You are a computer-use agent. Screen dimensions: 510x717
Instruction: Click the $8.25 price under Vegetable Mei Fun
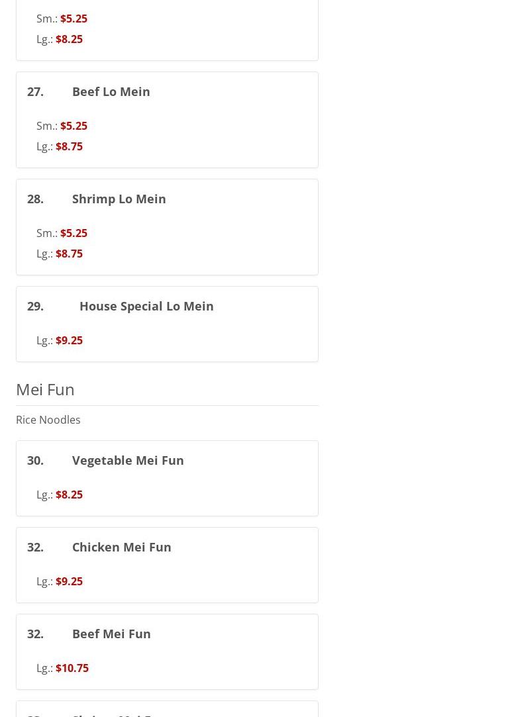[69, 495]
